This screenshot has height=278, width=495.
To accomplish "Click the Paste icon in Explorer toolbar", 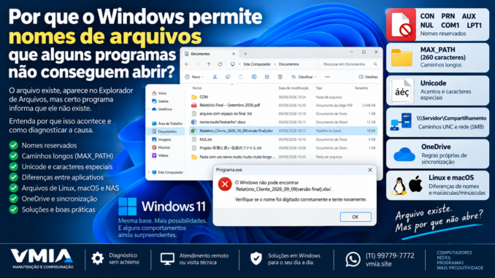I will 241,77.
